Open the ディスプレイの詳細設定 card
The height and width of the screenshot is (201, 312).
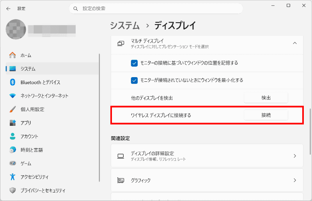pyautogui.click(x=207, y=156)
